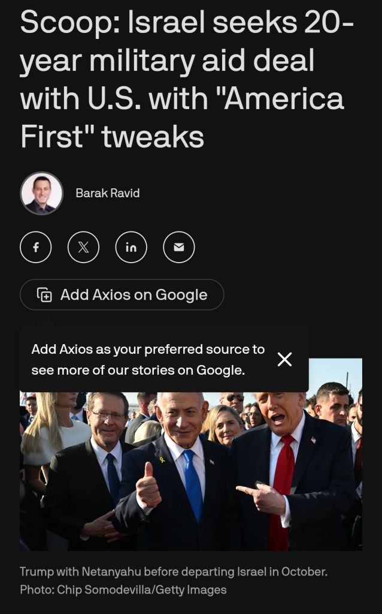Click Barak Ravid's profile avatar
Viewport: 382px width, 614px height.
(41, 193)
